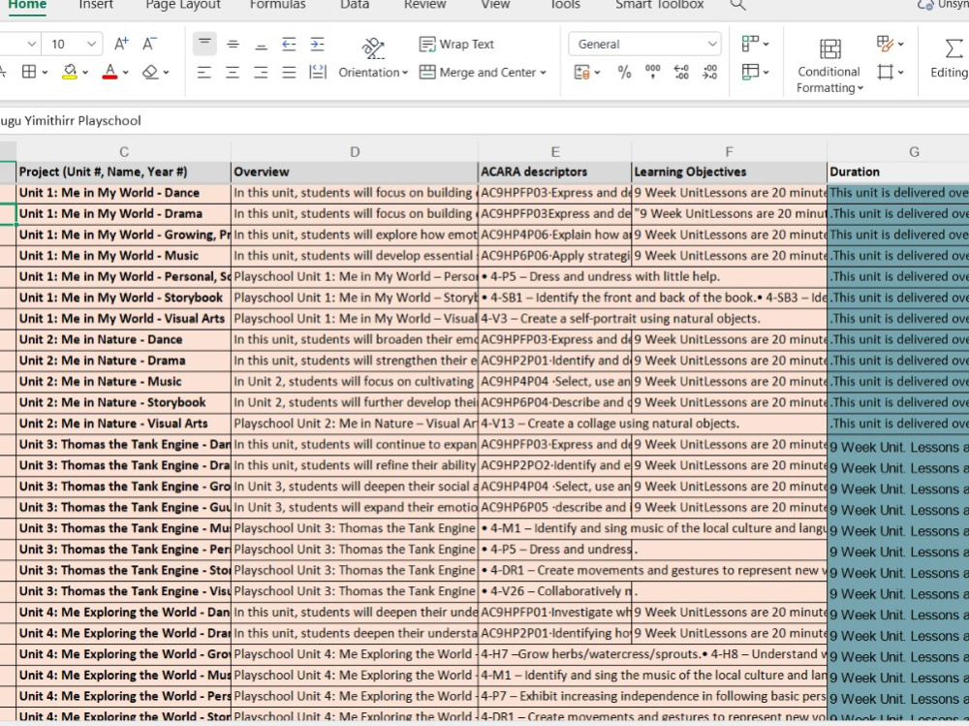
Task: Click the Merge and Center icon
Action: point(427,72)
